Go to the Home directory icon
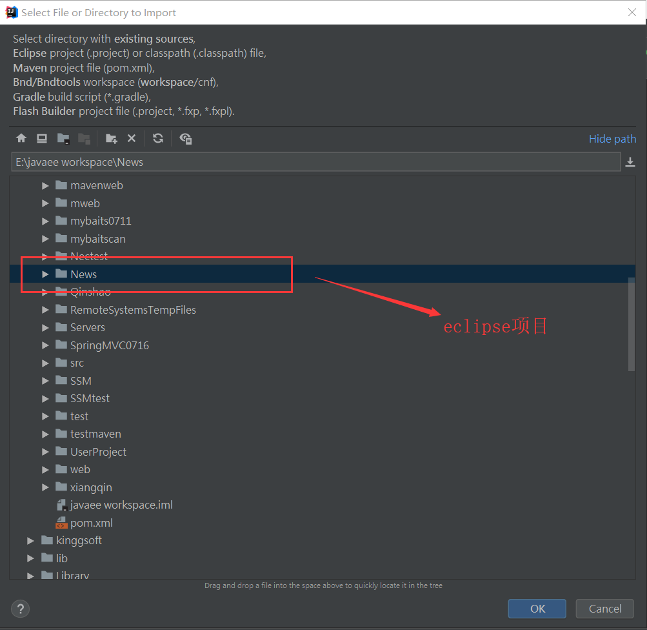Image resolution: width=647 pixels, height=630 pixels. click(x=21, y=138)
